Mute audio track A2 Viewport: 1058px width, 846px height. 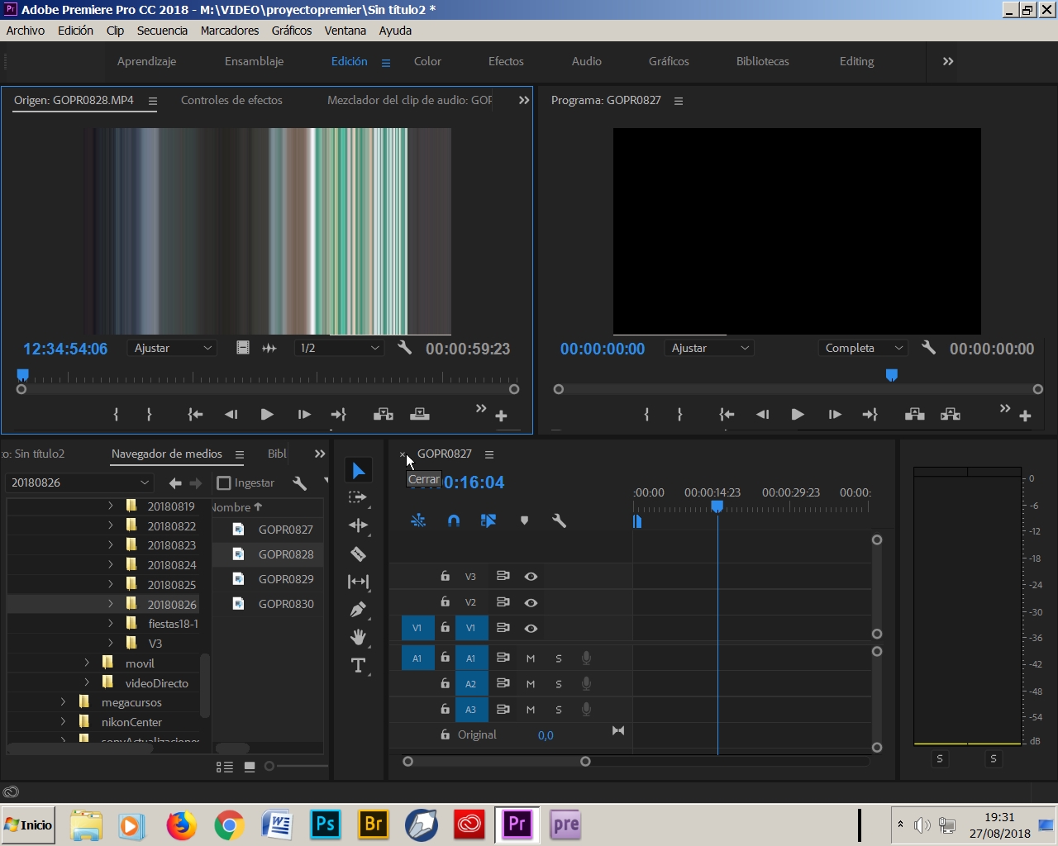529,683
